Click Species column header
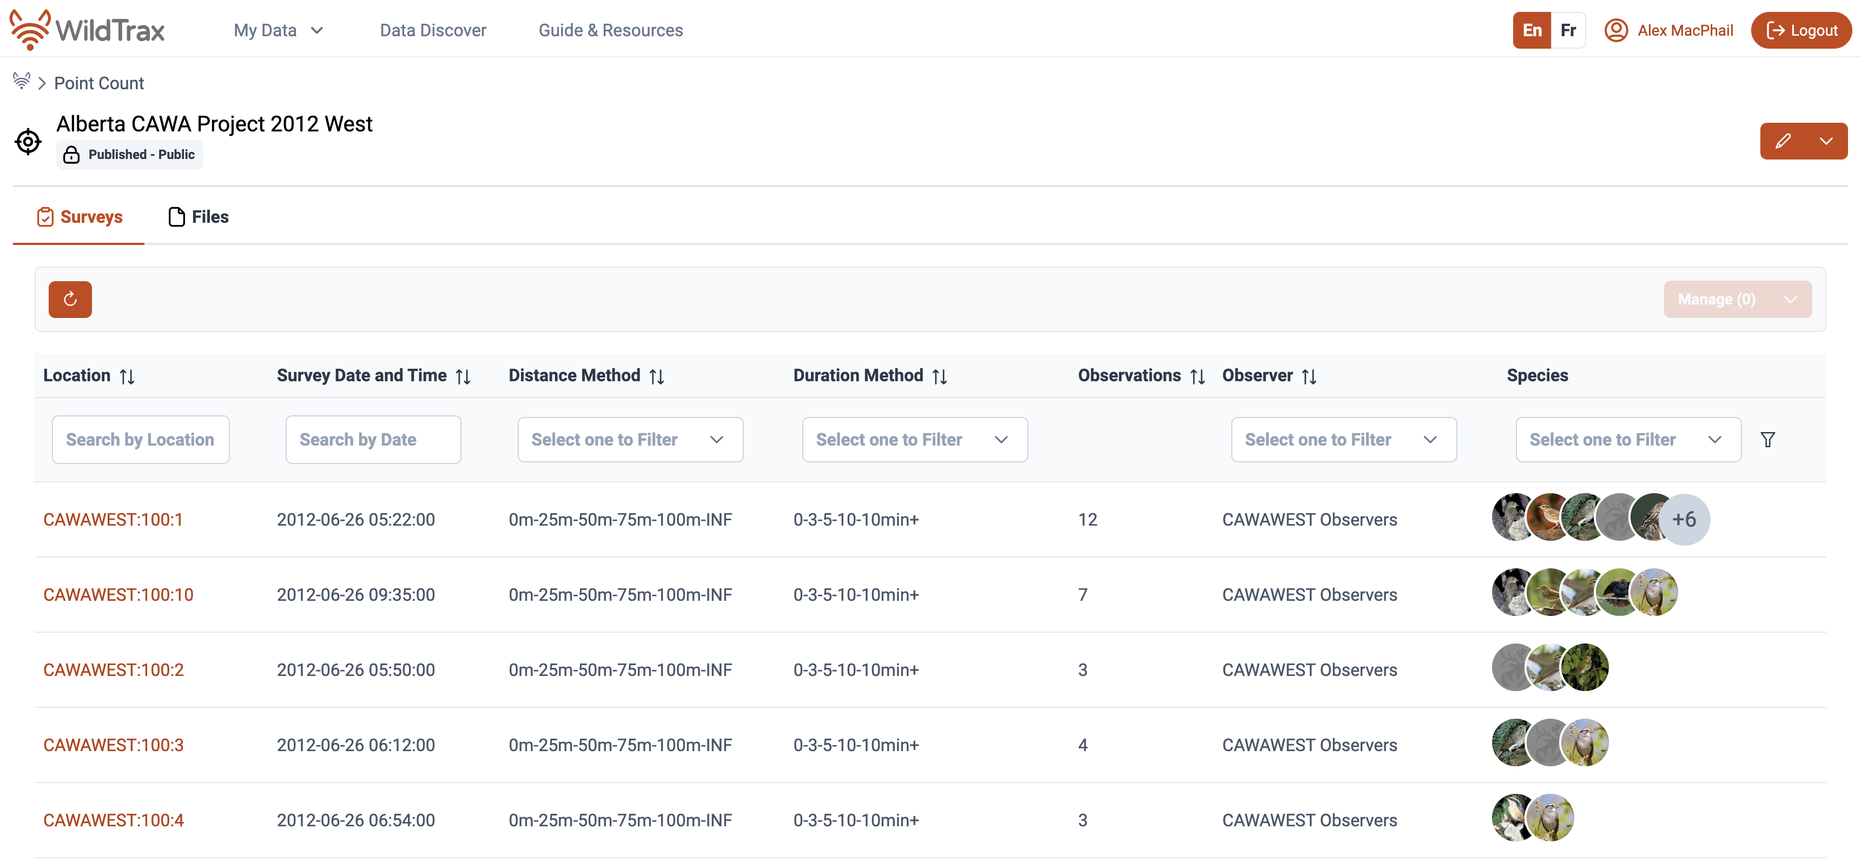The image size is (1861, 862). coord(1536,375)
